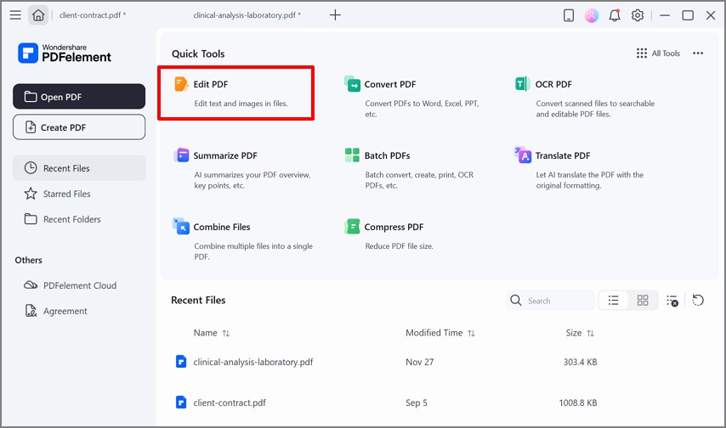This screenshot has height=428, width=726.
Task: Switch to client-contract.pdf tab
Action: [x=93, y=15]
